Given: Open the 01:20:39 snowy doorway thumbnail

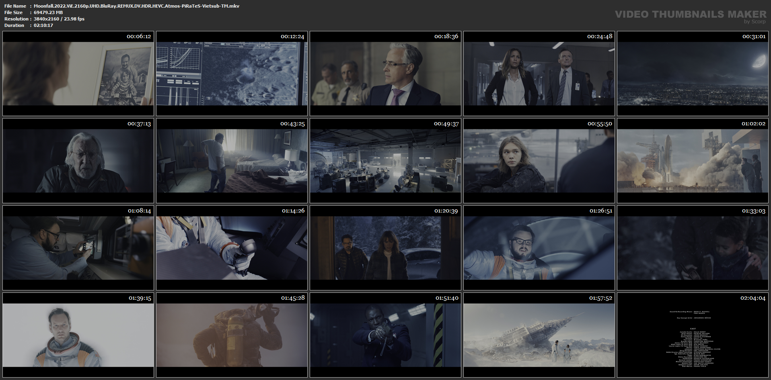Looking at the screenshot, I should [385, 248].
